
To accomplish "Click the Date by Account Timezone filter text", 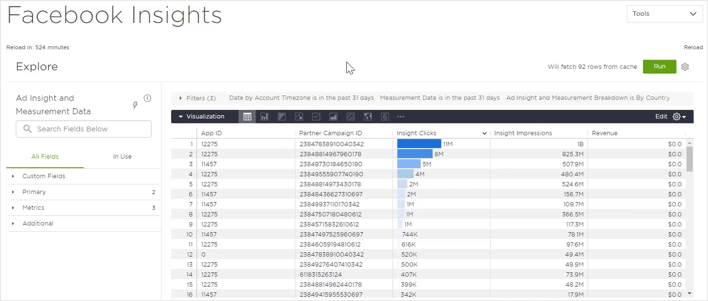I will click(x=301, y=98).
